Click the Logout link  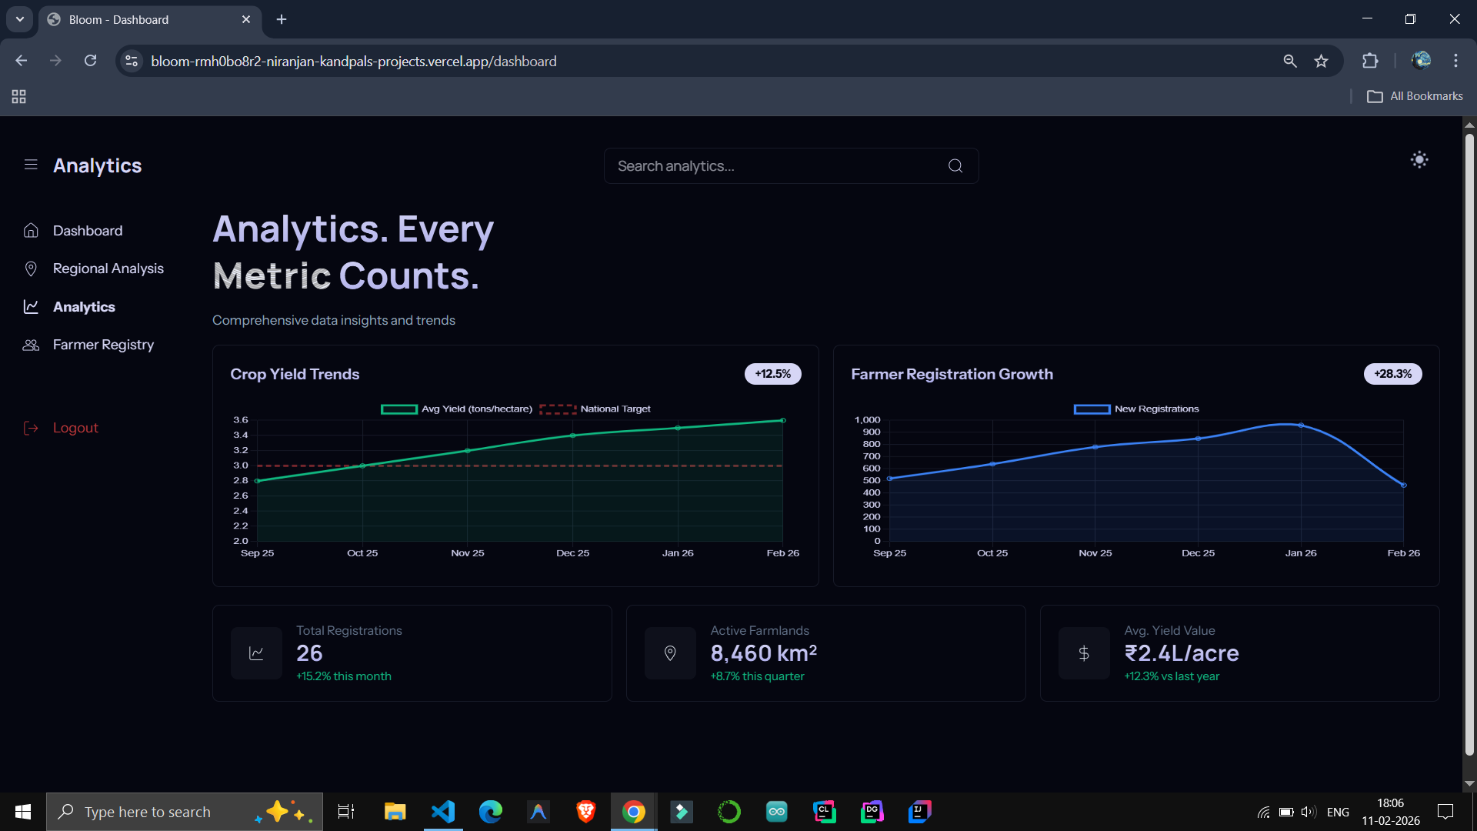tap(75, 428)
